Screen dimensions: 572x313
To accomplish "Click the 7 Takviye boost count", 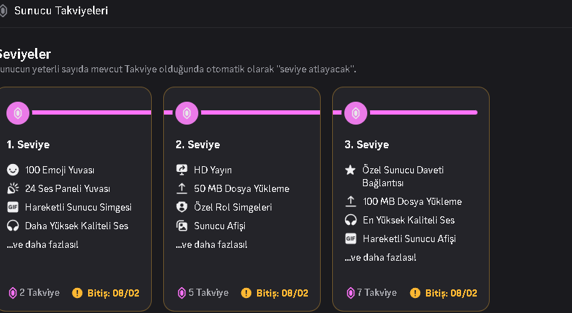I will [377, 292].
